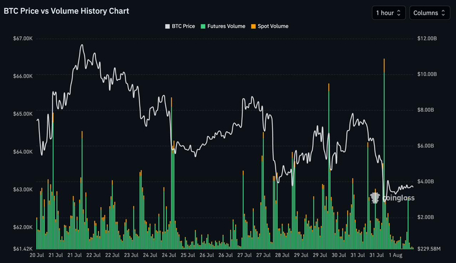This screenshot has width=456, height=263.
Task: Toggle Futures Volume series in legend
Action: point(223,26)
